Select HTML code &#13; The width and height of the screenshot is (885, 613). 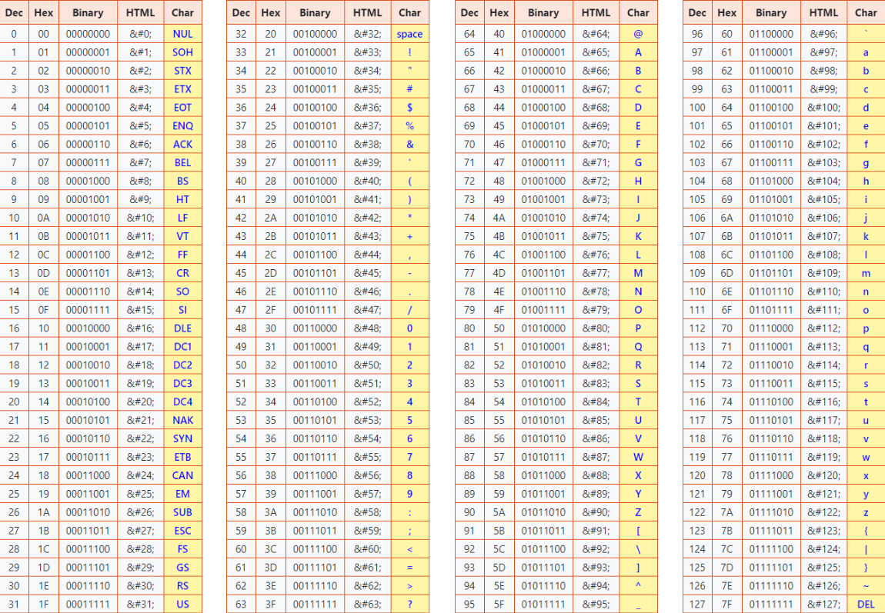pyautogui.click(x=141, y=273)
